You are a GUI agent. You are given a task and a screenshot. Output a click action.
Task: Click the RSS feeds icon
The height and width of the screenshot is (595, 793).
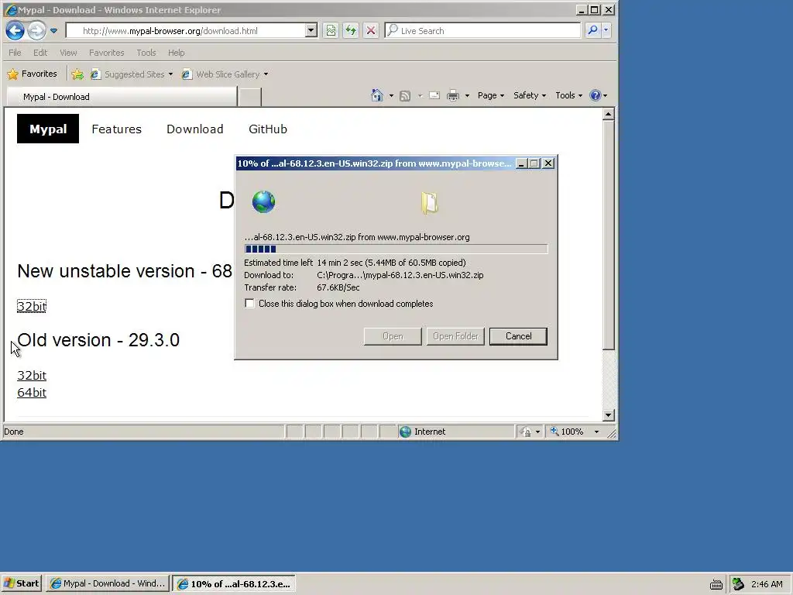(404, 95)
